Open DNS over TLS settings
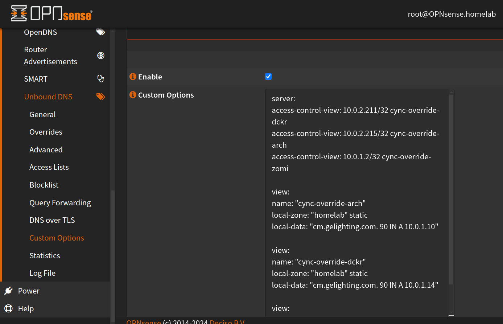Screen dimensions: 503x324 (x=52, y=220)
